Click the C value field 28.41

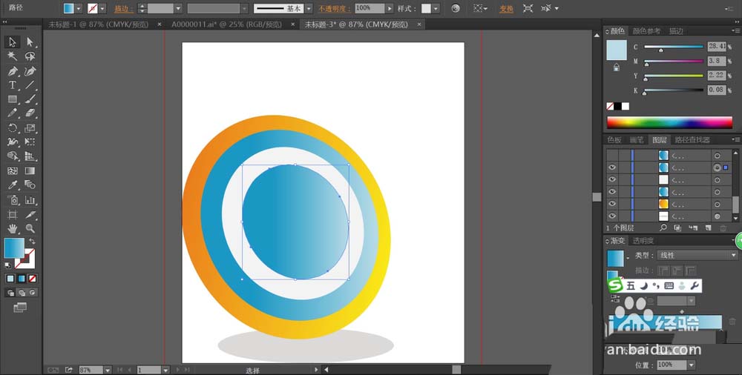click(x=717, y=47)
